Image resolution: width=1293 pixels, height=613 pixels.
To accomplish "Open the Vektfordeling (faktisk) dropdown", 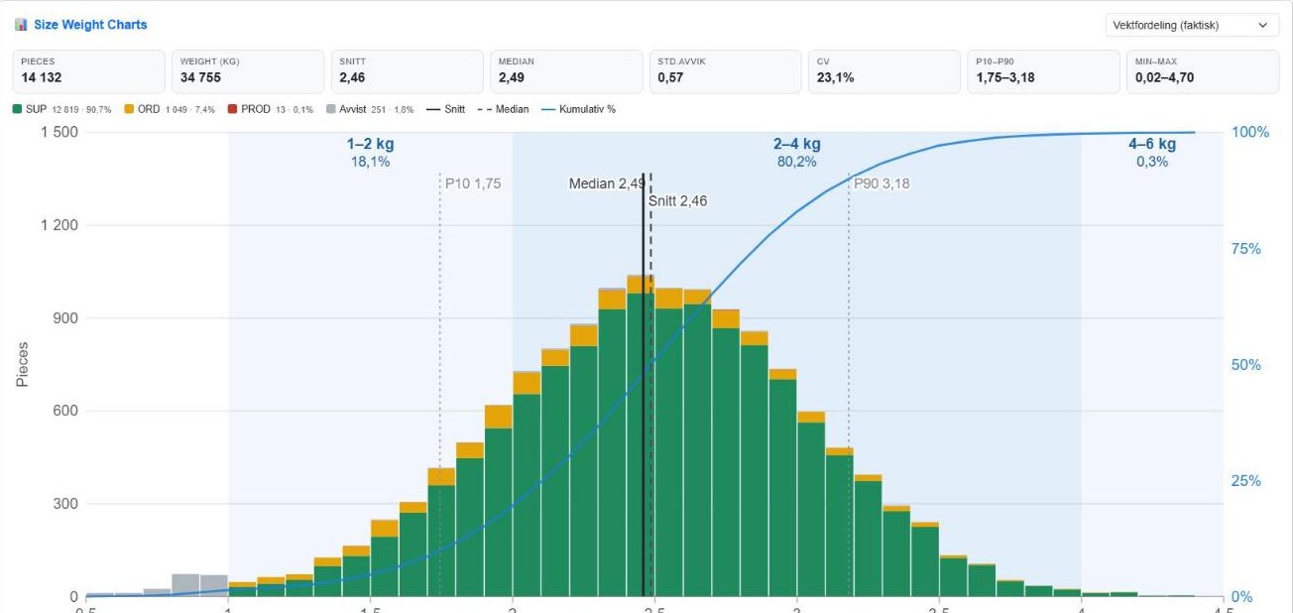I will click(x=1192, y=25).
